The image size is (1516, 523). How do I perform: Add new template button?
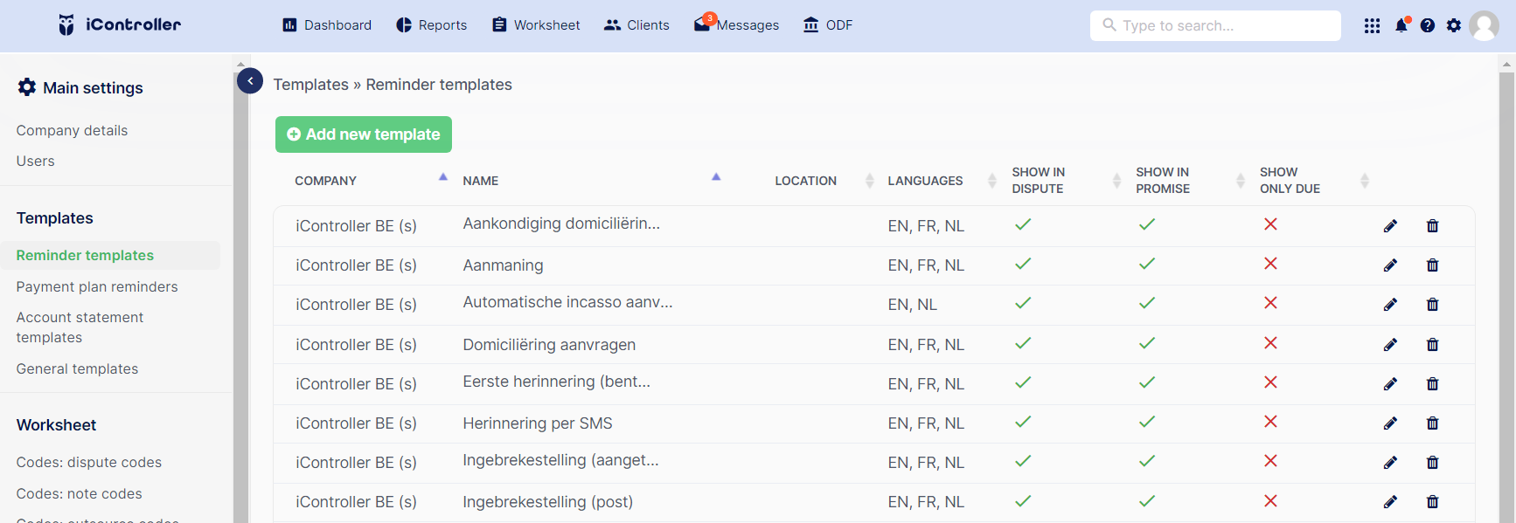(x=364, y=134)
